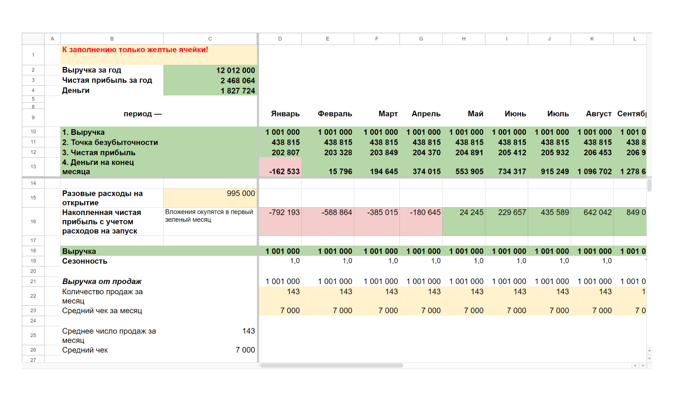Click the horizontal scrollbar thumb
The height and width of the screenshot is (402, 674).
point(331,366)
